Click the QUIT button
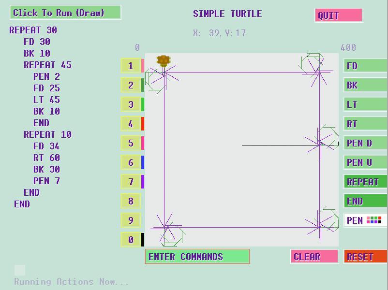 point(339,15)
